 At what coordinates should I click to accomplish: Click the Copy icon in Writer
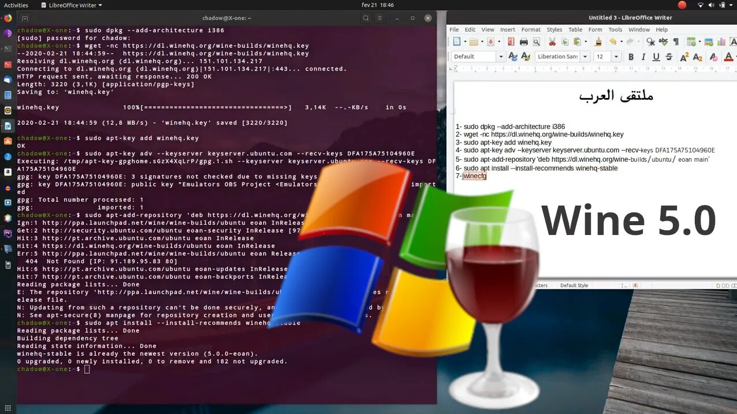565,42
